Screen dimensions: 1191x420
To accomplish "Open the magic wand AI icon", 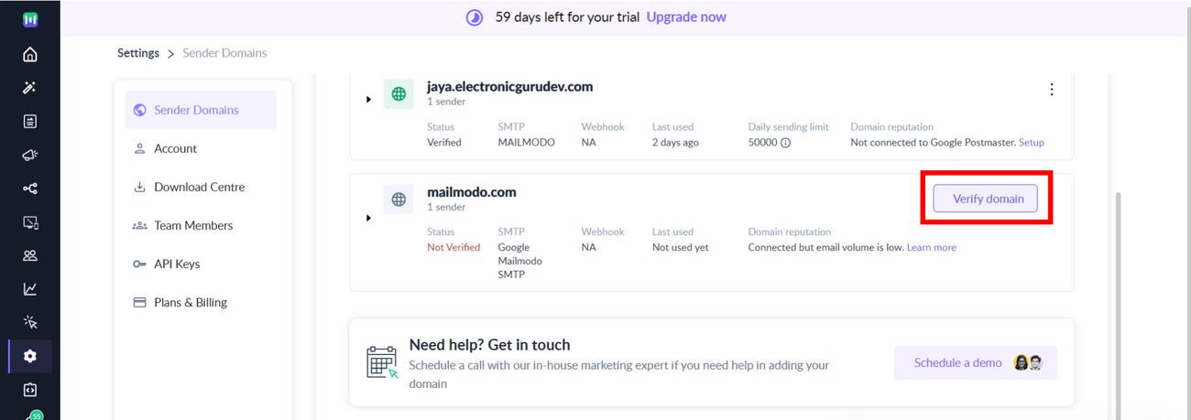I will (x=30, y=88).
